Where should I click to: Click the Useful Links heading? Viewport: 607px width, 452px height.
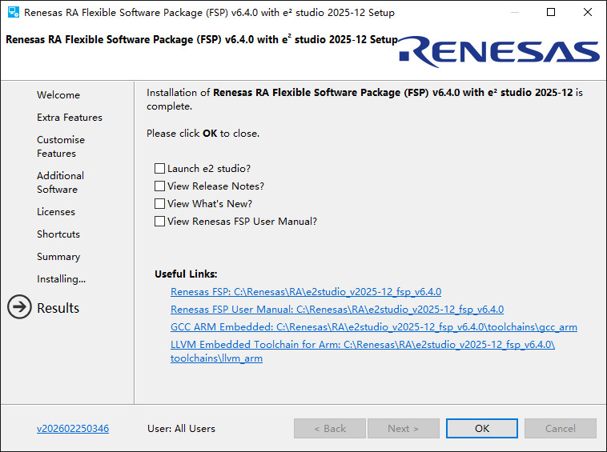(186, 274)
